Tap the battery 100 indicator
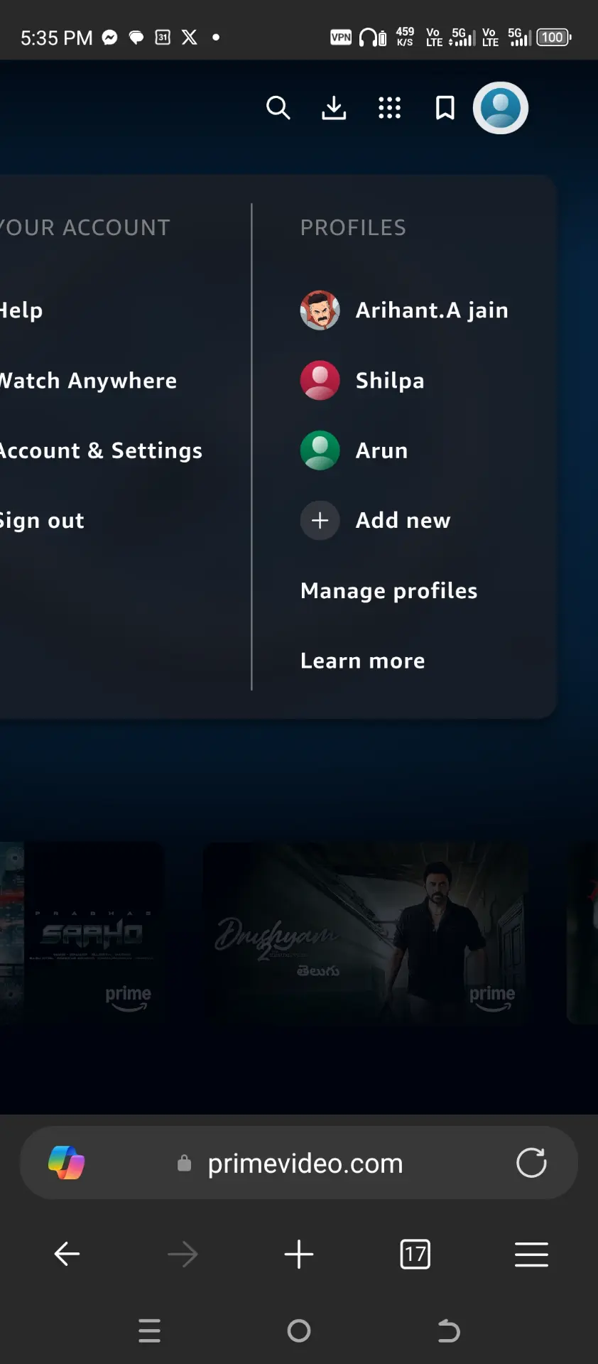This screenshot has width=598, height=1364. click(x=553, y=37)
